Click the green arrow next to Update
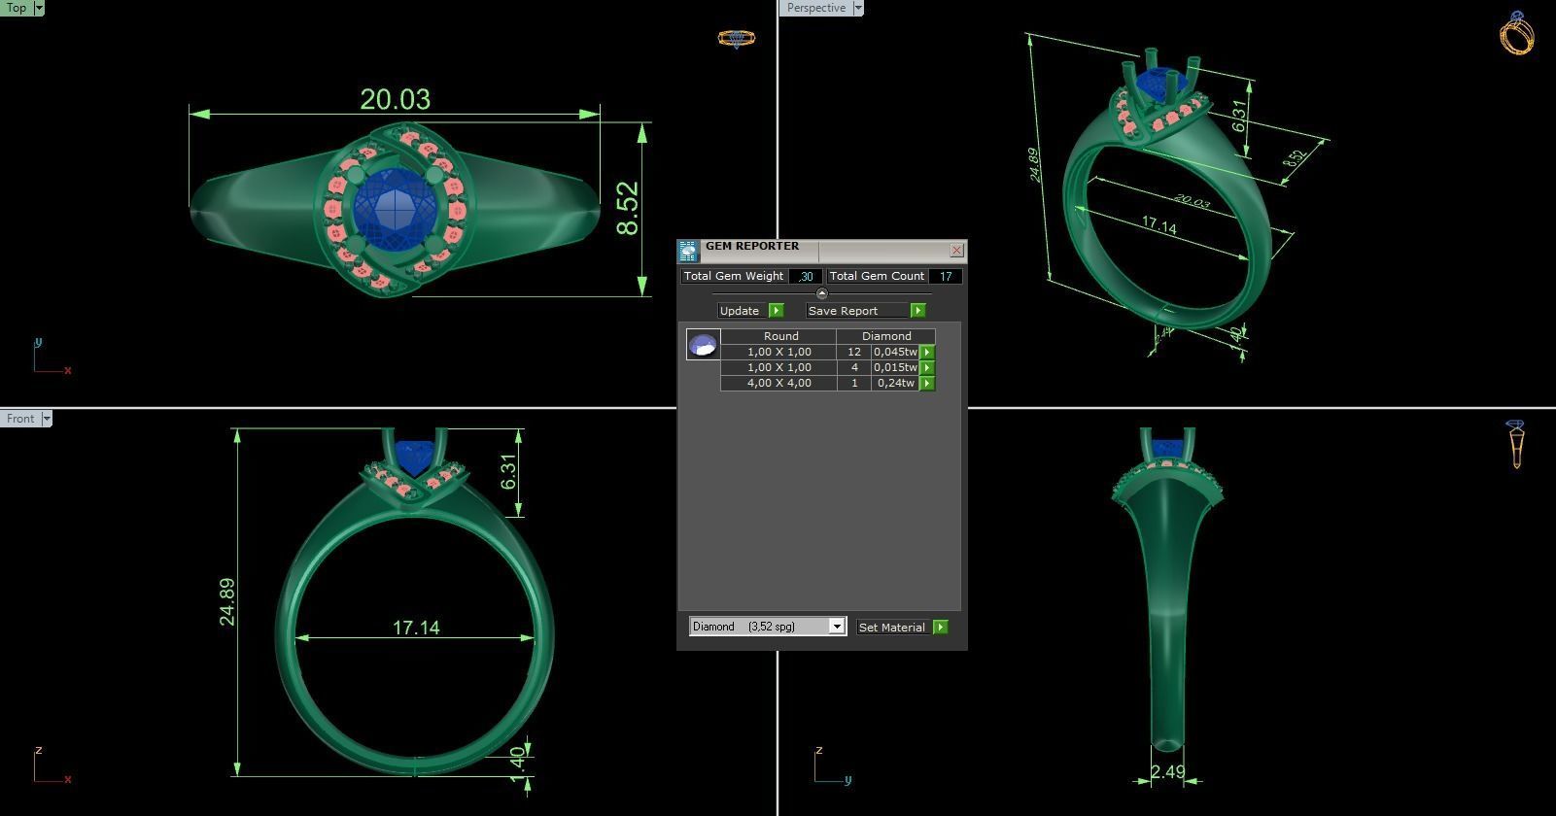This screenshot has width=1556, height=816. [776, 311]
